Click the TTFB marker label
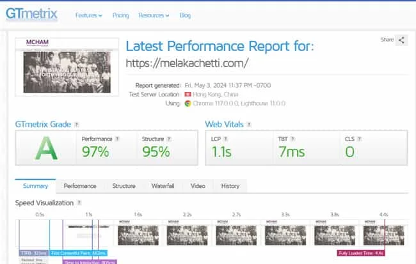This screenshot has height=264, width=416. point(34,253)
